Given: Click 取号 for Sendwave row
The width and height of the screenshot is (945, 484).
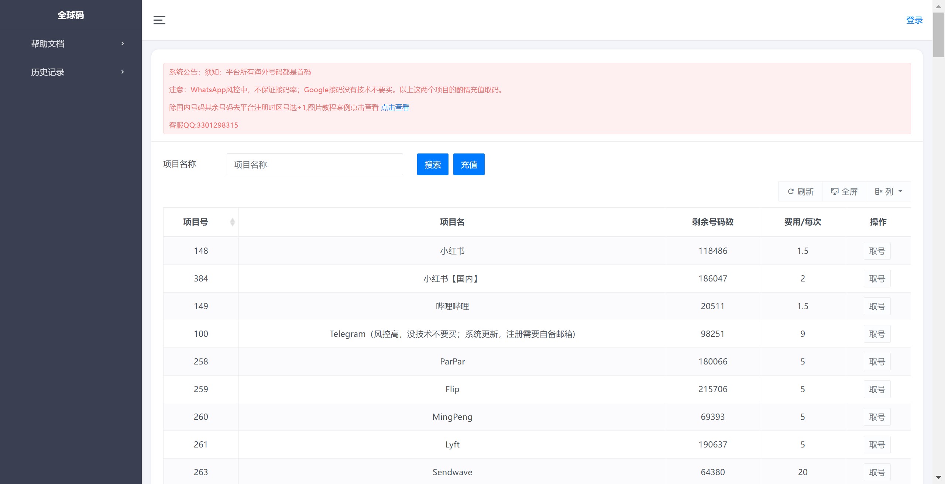Looking at the screenshot, I should tap(877, 472).
